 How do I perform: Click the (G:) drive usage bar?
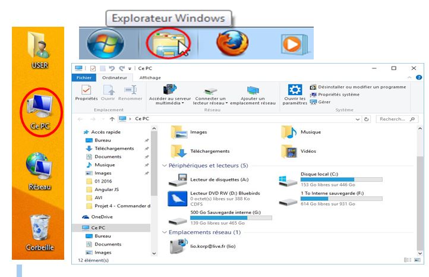click(231, 218)
